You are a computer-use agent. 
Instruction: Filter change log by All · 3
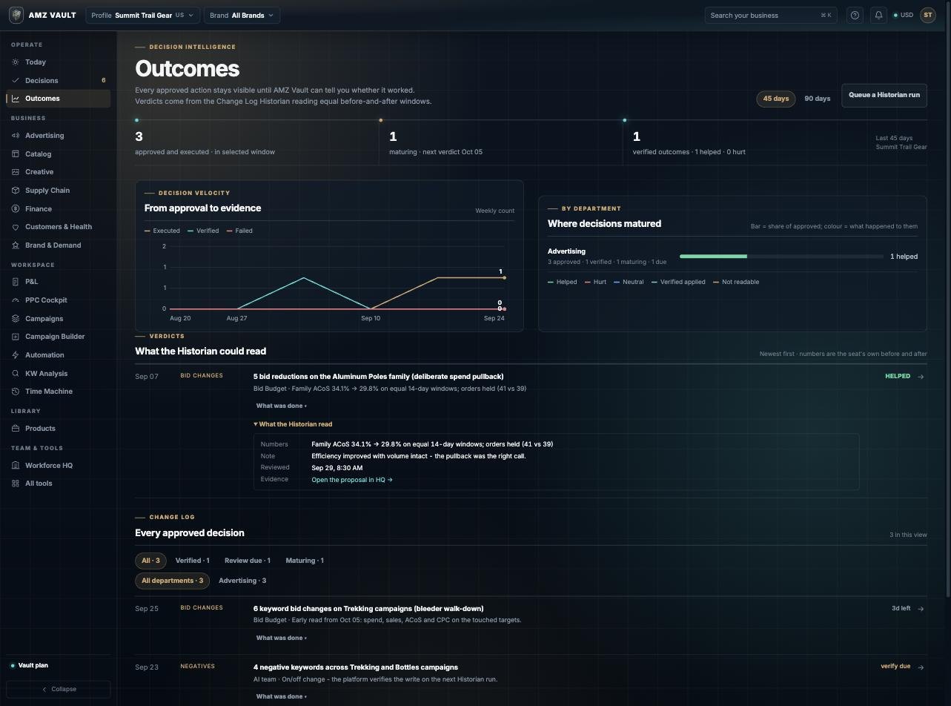coord(150,561)
